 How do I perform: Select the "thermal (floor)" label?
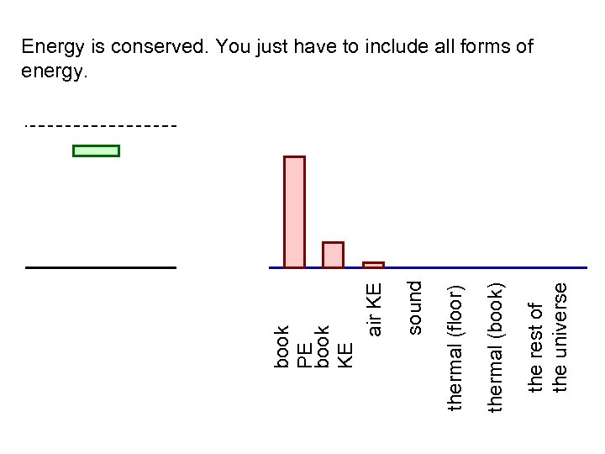click(x=455, y=348)
